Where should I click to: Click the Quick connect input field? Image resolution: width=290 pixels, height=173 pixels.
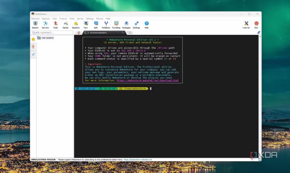[x=52, y=33]
